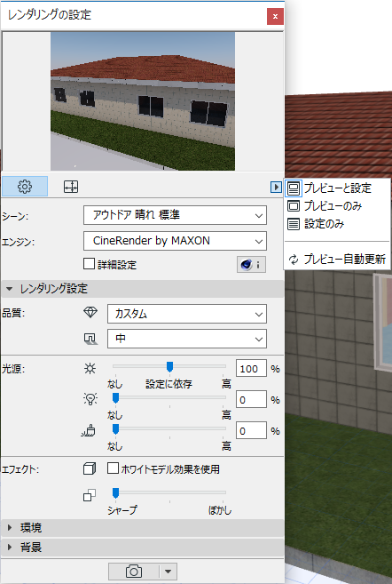This screenshot has height=584, width=392.
Task: Click the sun light source icon
Action: click(x=90, y=369)
